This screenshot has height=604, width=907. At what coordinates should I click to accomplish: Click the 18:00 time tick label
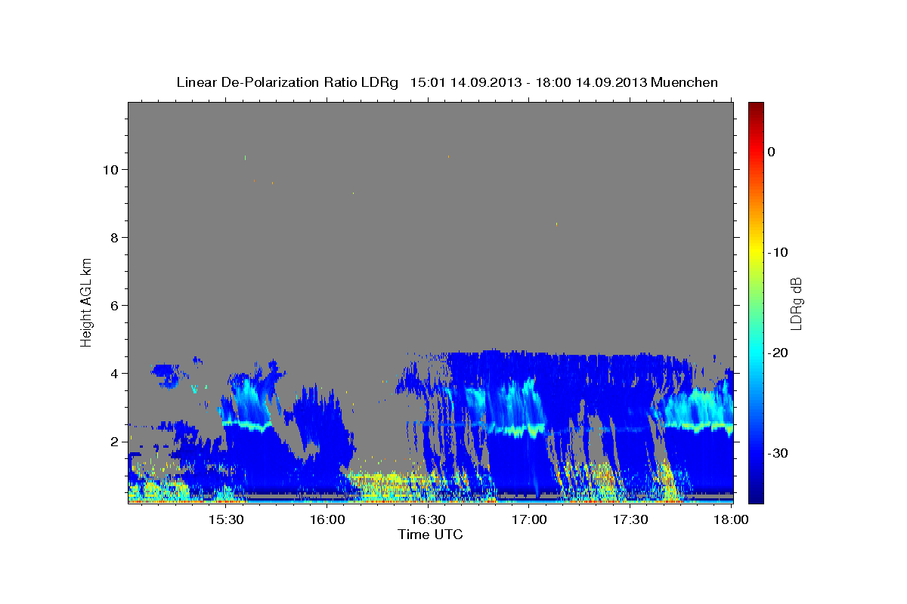(731, 519)
